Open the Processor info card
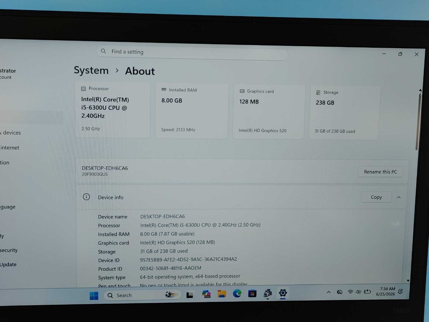This screenshot has width=429, height=322. tap(112, 110)
